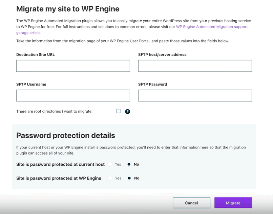Click 'Site is password protected at current host' label
The width and height of the screenshot is (273, 214).
[x=60, y=164]
